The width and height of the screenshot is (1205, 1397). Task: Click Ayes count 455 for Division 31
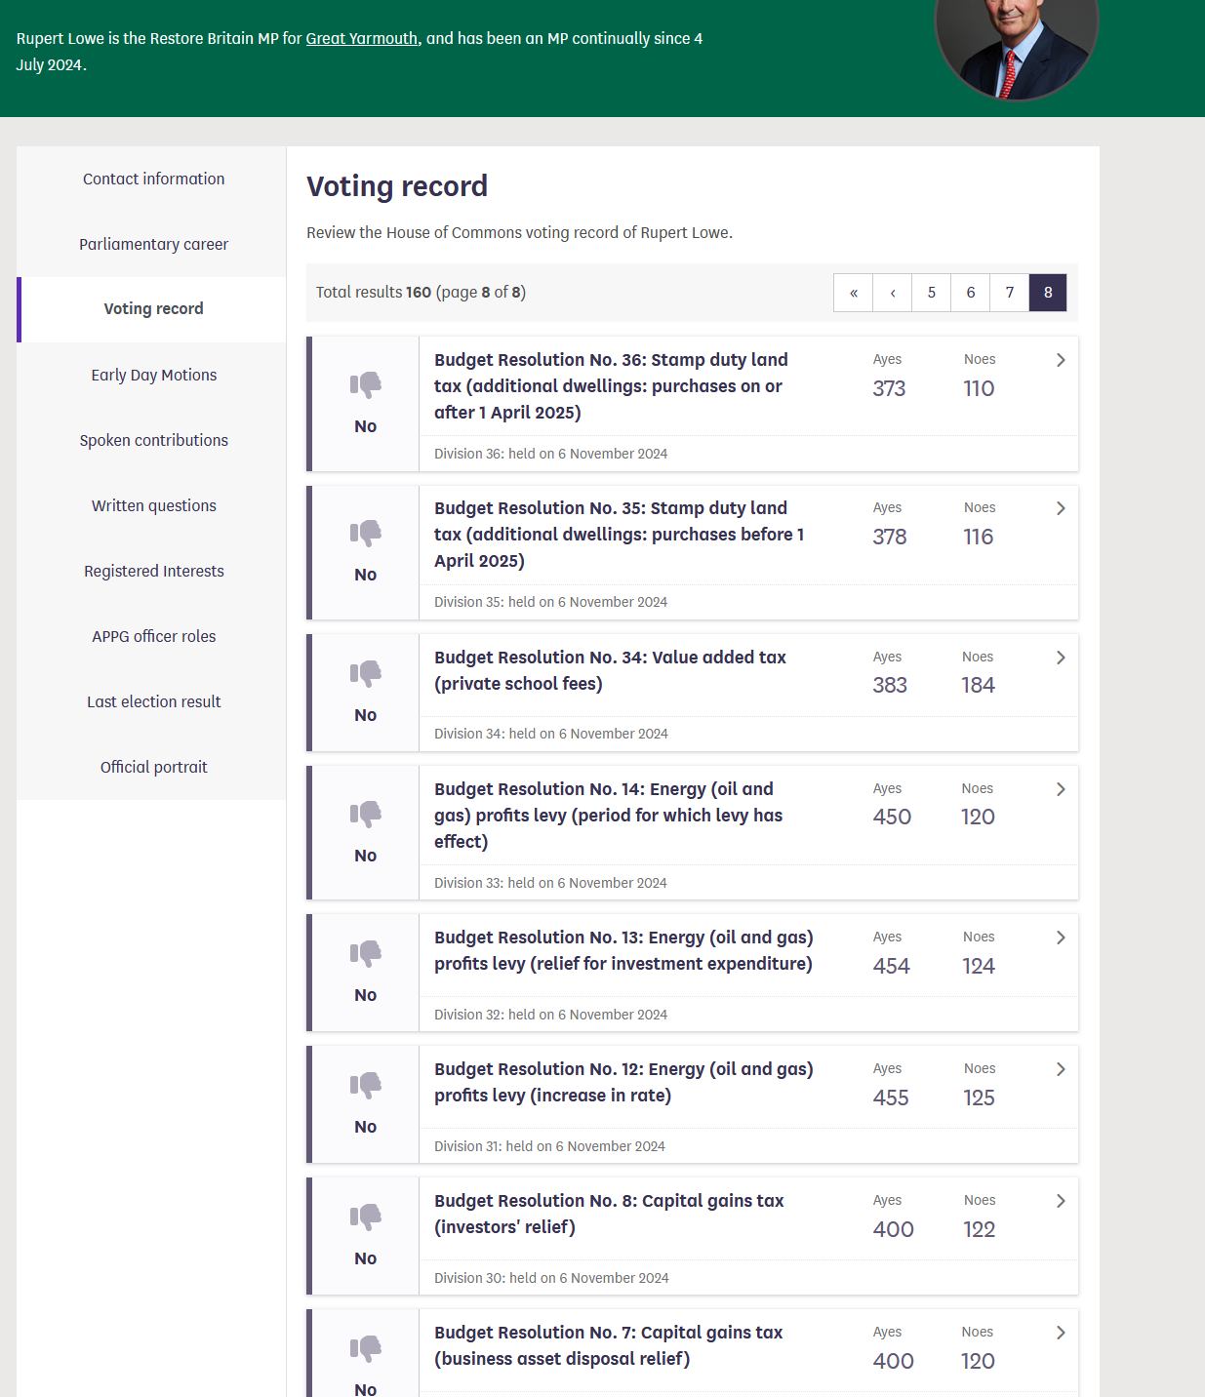(891, 1098)
